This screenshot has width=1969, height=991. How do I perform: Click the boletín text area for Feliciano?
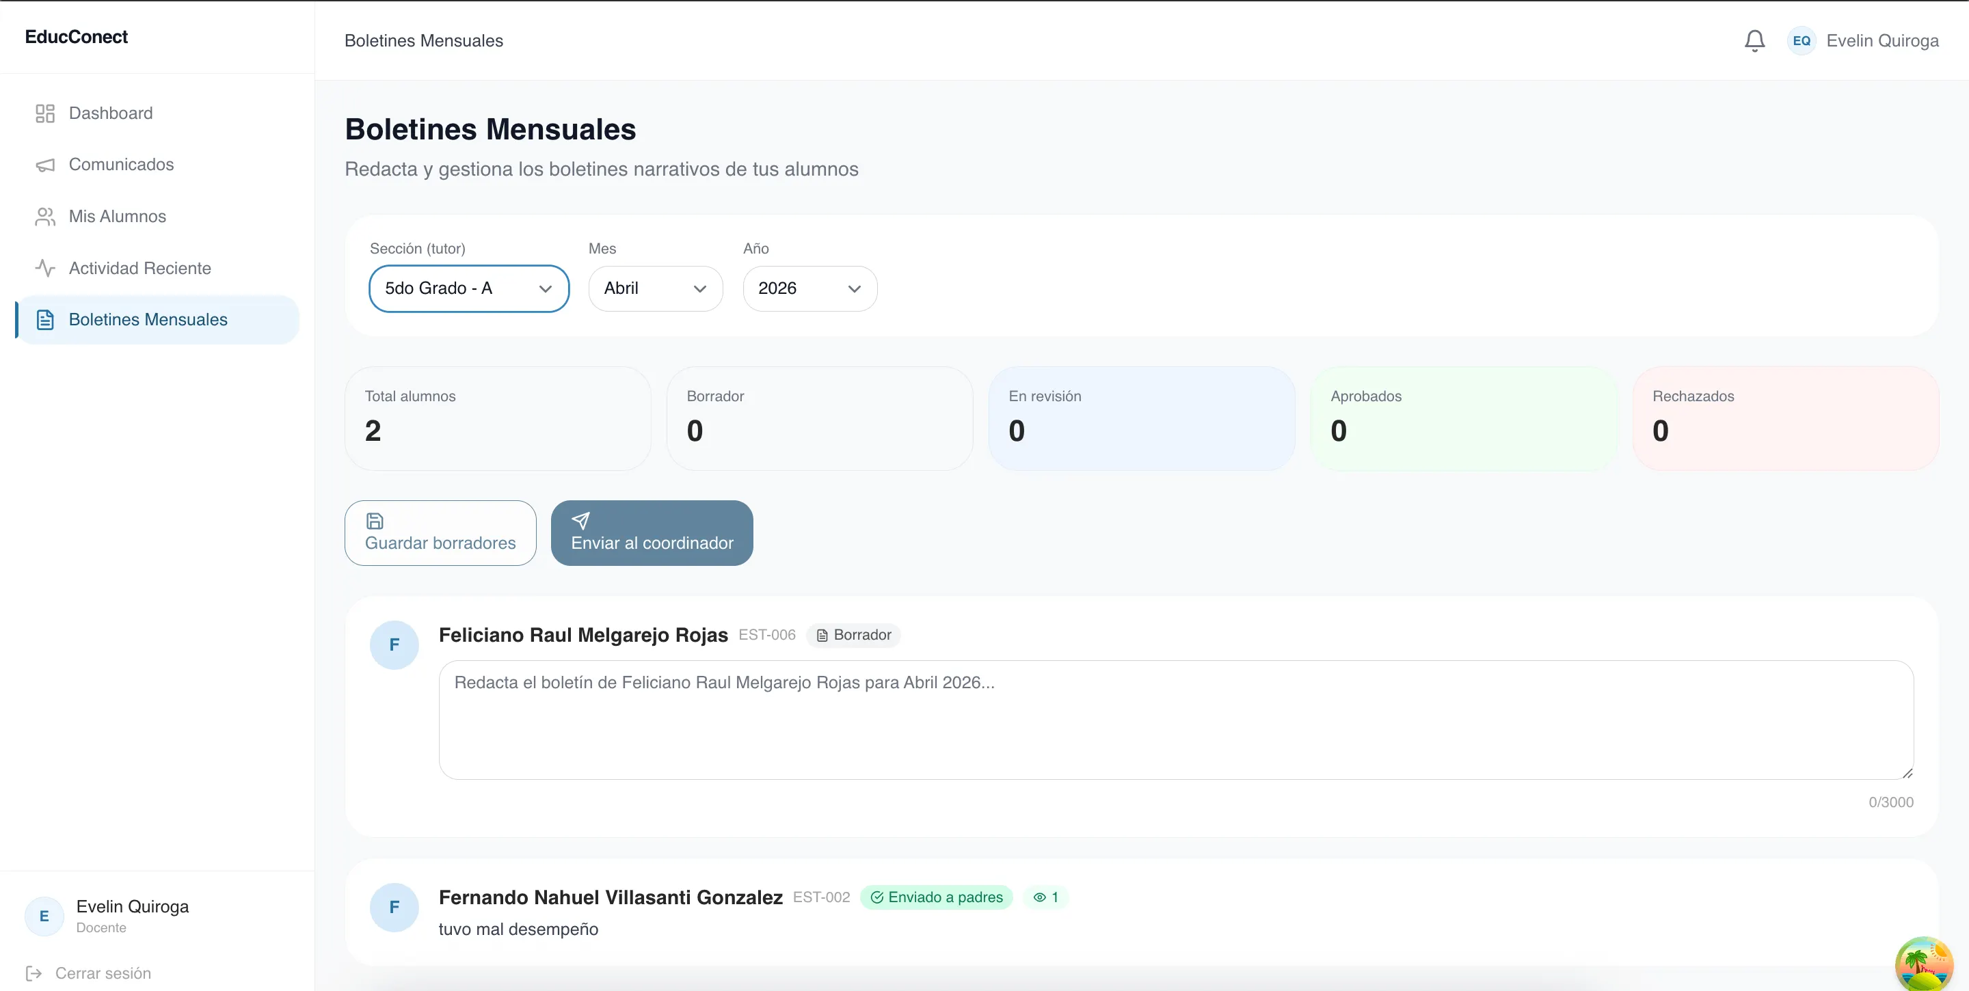pyautogui.click(x=1176, y=720)
